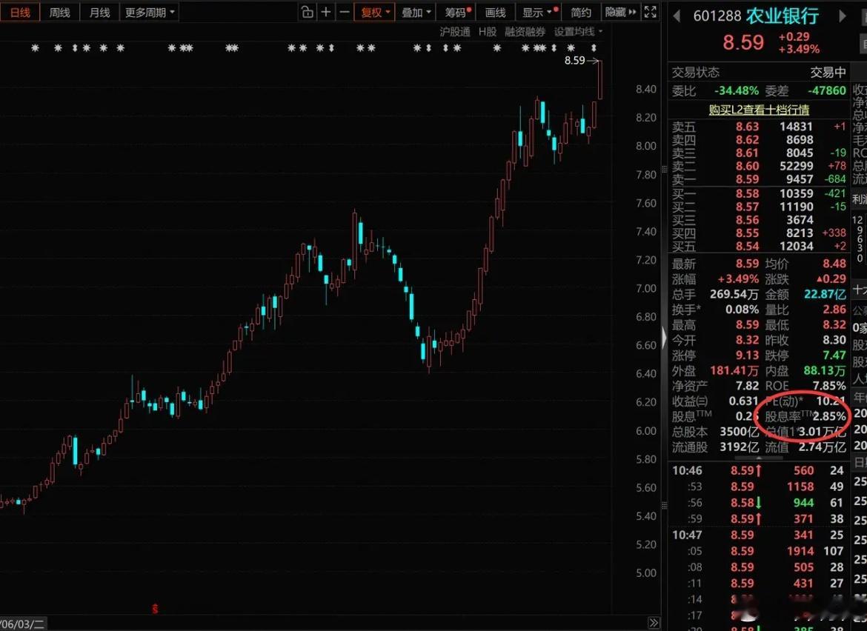Open the 复权 adjustment dropdown
Viewport: 867px width, 631px height.
pyautogui.click(x=374, y=12)
